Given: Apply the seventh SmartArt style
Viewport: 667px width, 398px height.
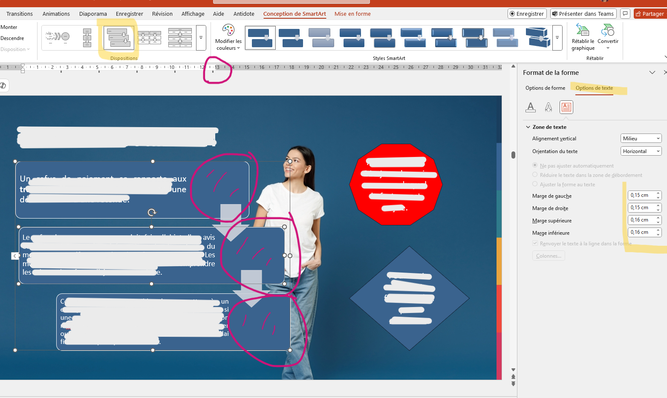Looking at the screenshot, I should 444,38.
